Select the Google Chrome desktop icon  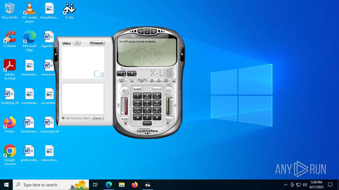10,155
